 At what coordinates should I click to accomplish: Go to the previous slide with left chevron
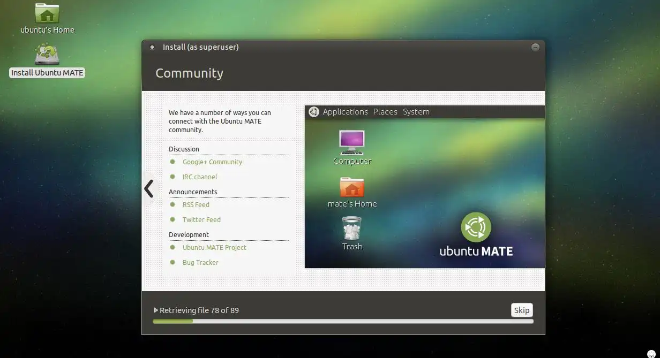point(149,188)
